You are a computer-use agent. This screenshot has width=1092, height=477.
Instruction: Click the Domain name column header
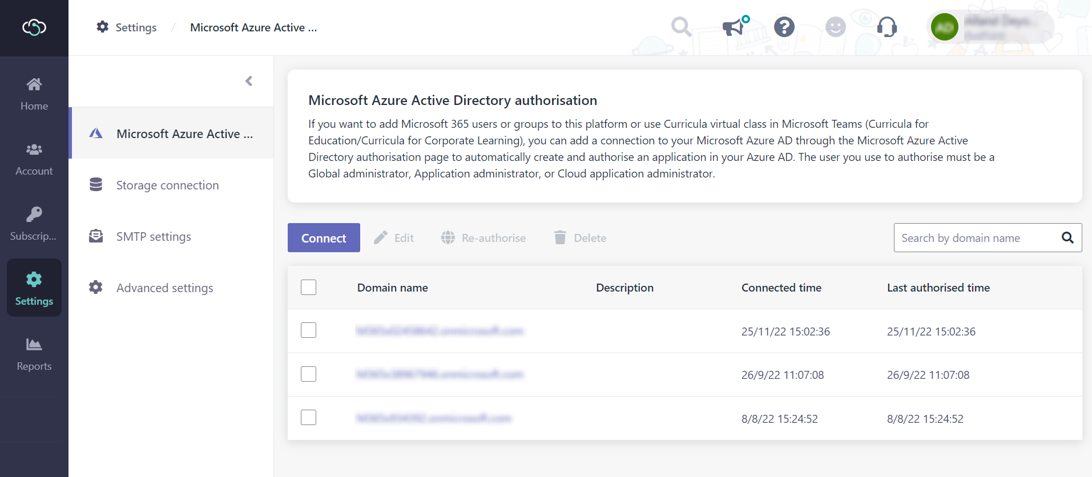[x=393, y=288]
